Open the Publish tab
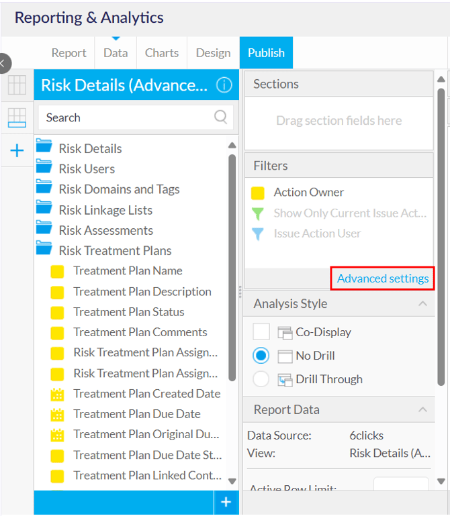Image resolution: width=450 pixels, height=516 pixels. (x=266, y=53)
